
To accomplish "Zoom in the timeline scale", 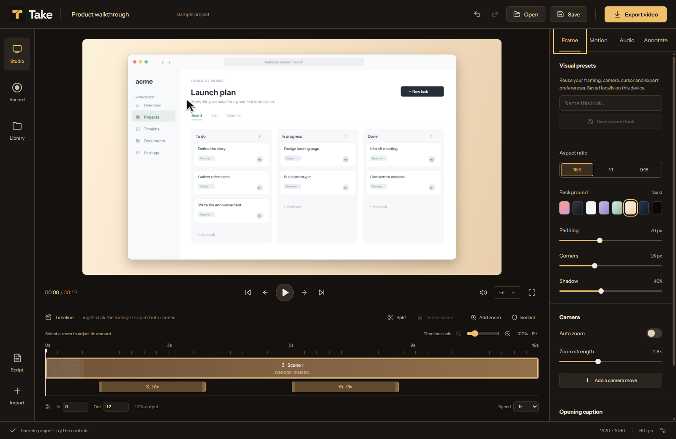I will (x=507, y=333).
